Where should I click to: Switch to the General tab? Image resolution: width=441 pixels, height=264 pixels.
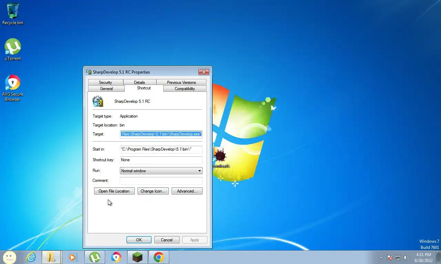pos(106,89)
